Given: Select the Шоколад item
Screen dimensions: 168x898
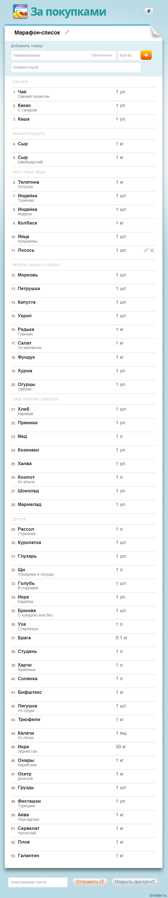Looking at the screenshot, I should click(x=83, y=493).
